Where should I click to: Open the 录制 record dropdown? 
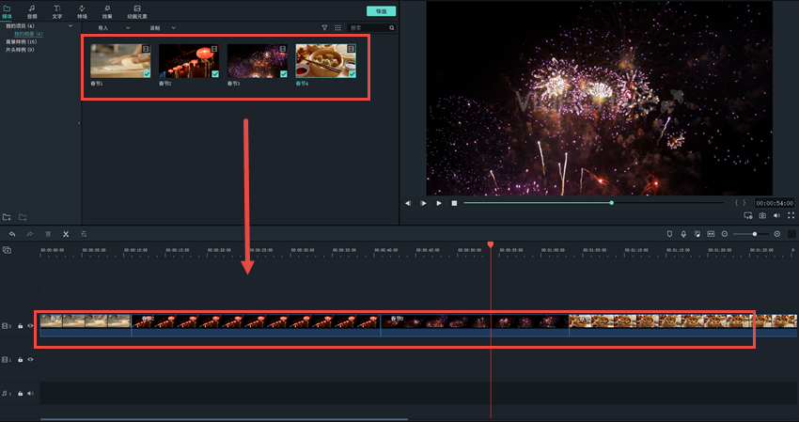click(161, 28)
